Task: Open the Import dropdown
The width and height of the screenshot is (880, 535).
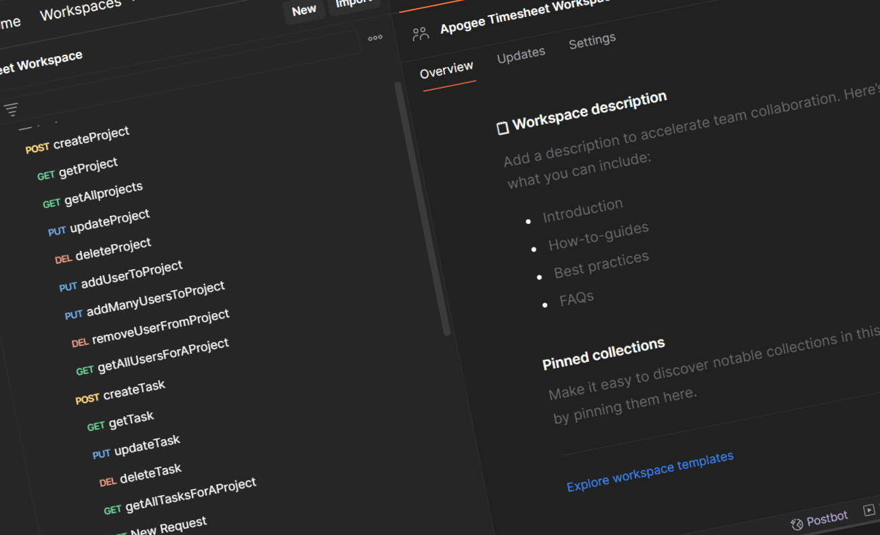Action: 353,5
